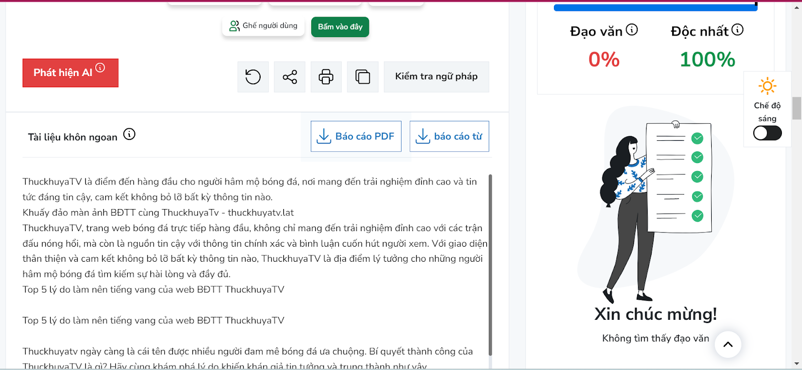This screenshot has height=370, width=802.
Task: Click info icon beside Độc nhất
Action: (x=737, y=30)
